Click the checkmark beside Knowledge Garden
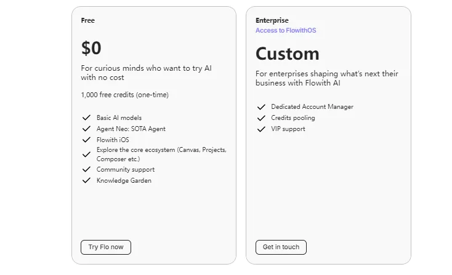This screenshot has width=452, height=275. 86,180
